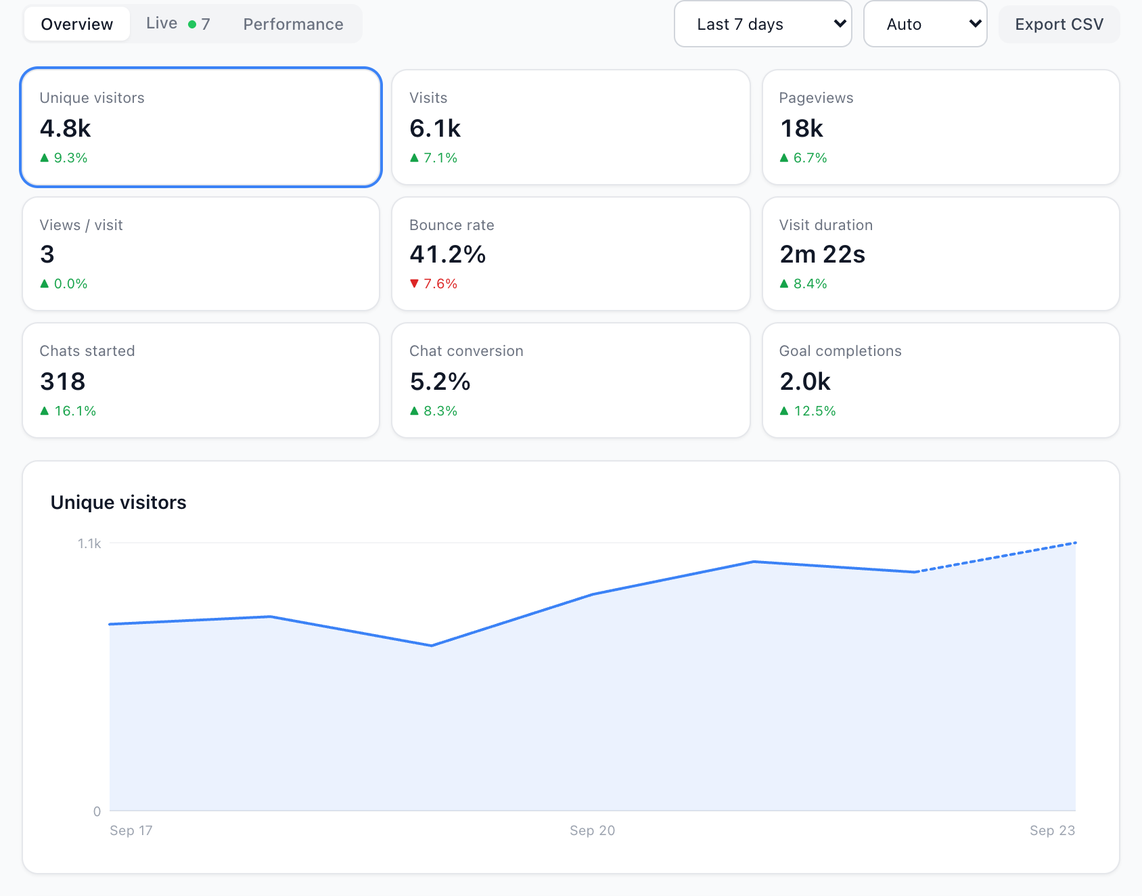1142x896 pixels.
Task: Switch to the Overview tab
Action: tap(77, 24)
